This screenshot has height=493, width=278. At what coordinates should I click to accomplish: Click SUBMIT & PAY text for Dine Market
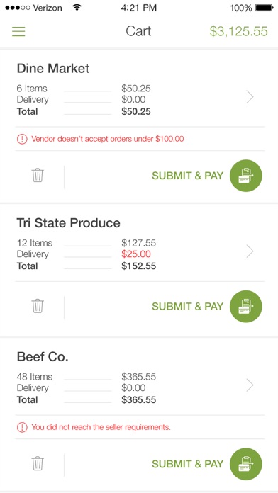click(188, 176)
